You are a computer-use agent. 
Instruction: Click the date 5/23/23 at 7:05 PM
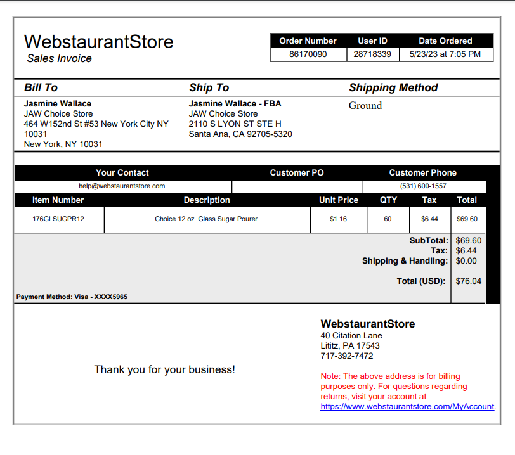point(445,54)
